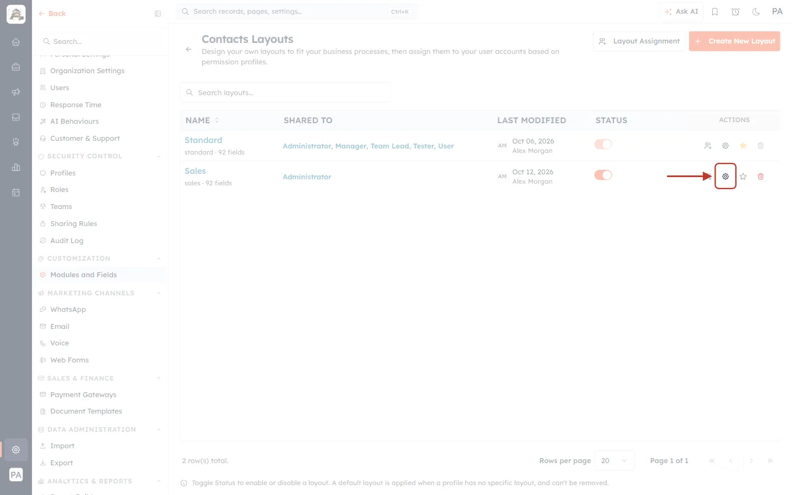Go to the previous page chevron
Viewport: 792px width, 495px height.
(731, 461)
